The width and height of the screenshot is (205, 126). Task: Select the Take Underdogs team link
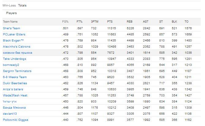coord(14,59)
